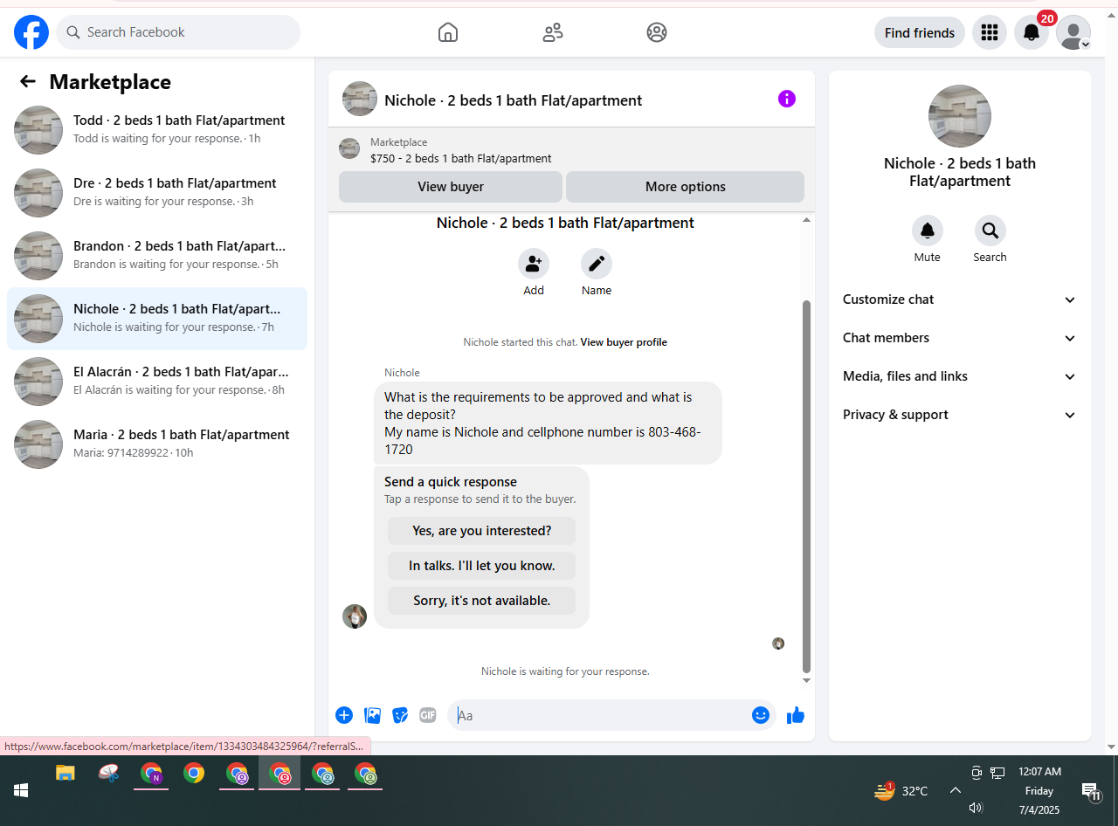
Task: Click the Facebook logo
Action: point(31,32)
